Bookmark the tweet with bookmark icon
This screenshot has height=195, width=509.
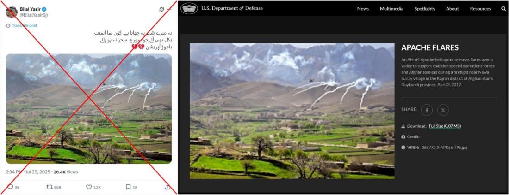pyautogui.click(x=128, y=187)
